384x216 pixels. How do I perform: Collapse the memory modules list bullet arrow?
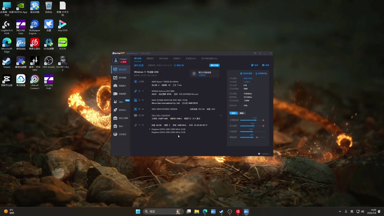tap(150, 129)
